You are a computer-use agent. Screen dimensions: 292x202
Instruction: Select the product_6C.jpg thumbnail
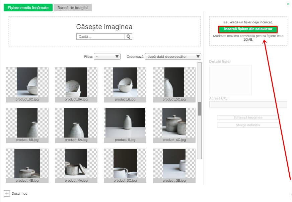[27, 82]
